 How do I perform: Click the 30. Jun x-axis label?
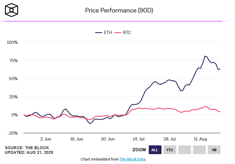pyautogui.click(x=108, y=139)
